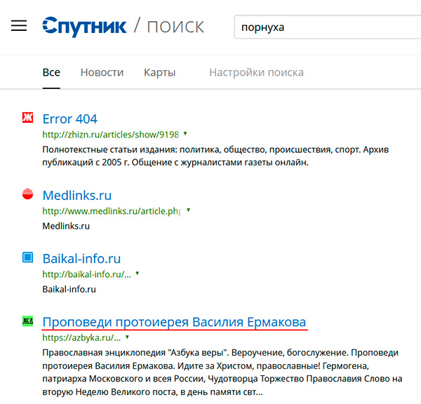
Task: Click the green azbyka.ru favicon
Action: pyautogui.click(x=28, y=321)
